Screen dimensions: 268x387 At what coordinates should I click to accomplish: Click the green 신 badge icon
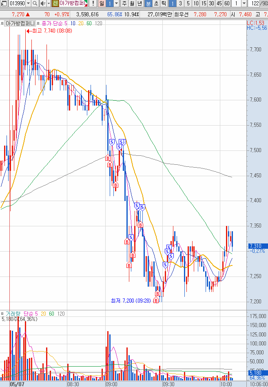(x=55, y=4)
